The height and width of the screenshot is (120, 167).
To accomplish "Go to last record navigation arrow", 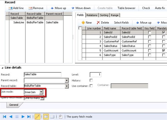I will (x=29, y=117).
